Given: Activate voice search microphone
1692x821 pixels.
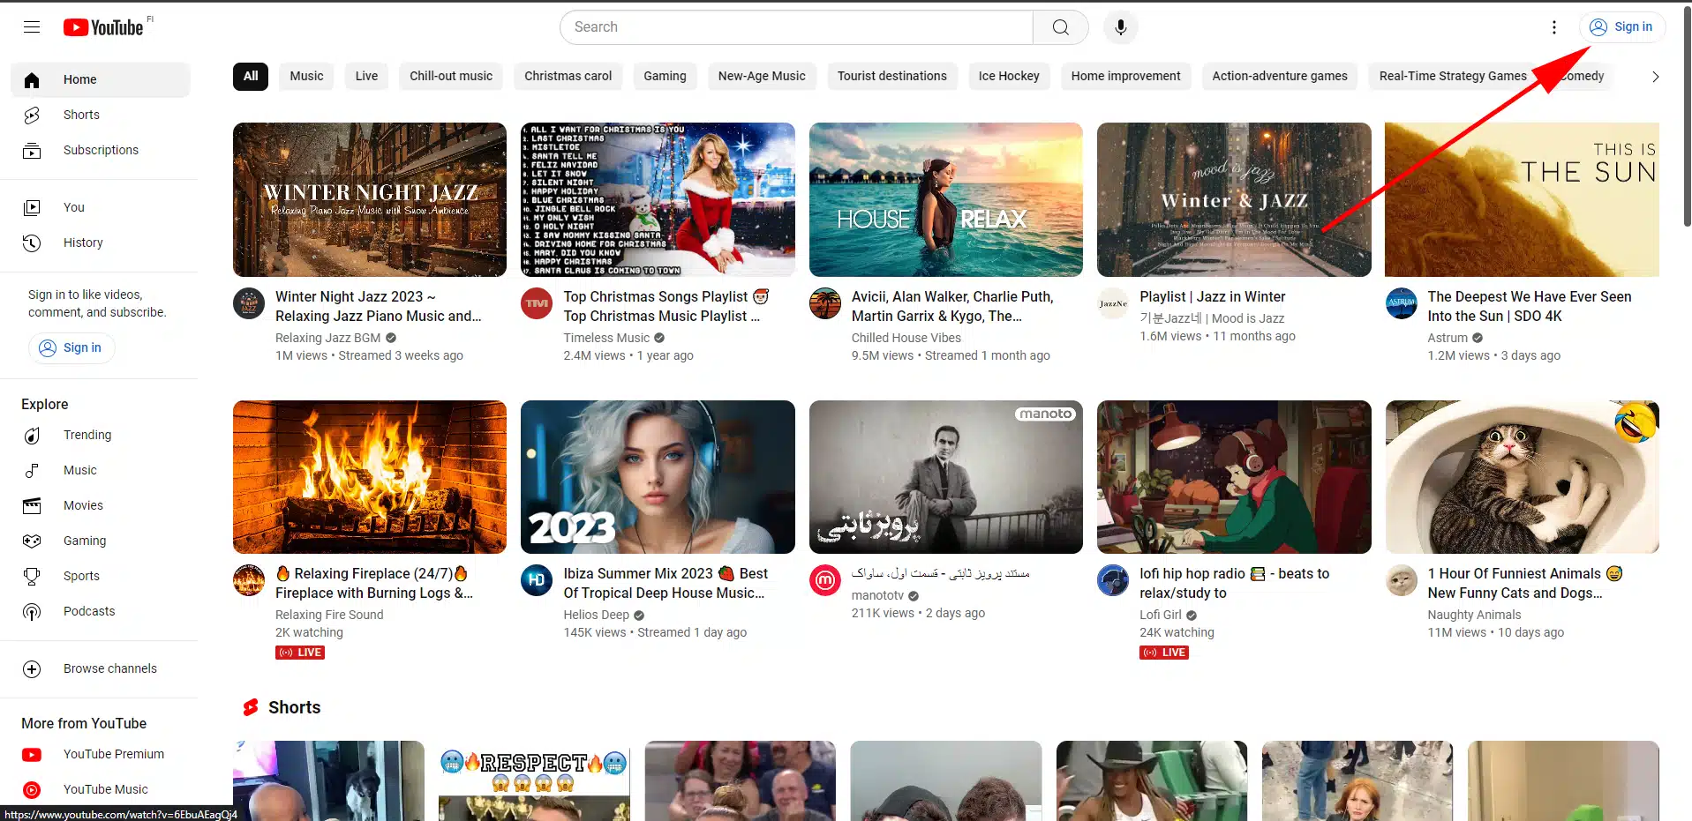Looking at the screenshot, I should click(x=1120, y=27).
